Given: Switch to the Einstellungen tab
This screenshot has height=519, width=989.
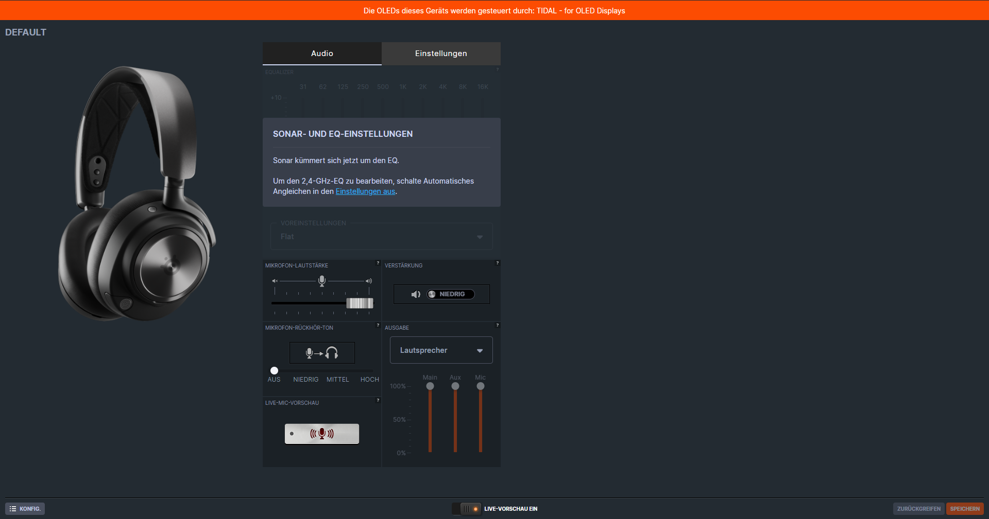Looking at the screenshot, I should 441,53.
